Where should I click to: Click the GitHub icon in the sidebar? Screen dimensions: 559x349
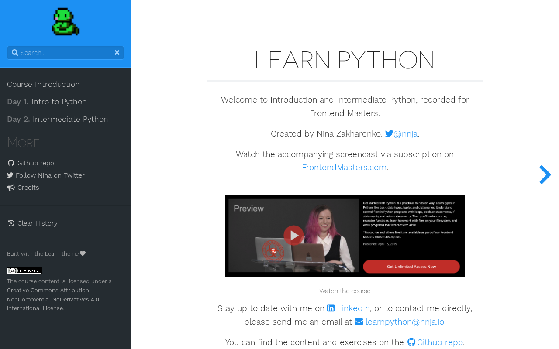[11, 163]
